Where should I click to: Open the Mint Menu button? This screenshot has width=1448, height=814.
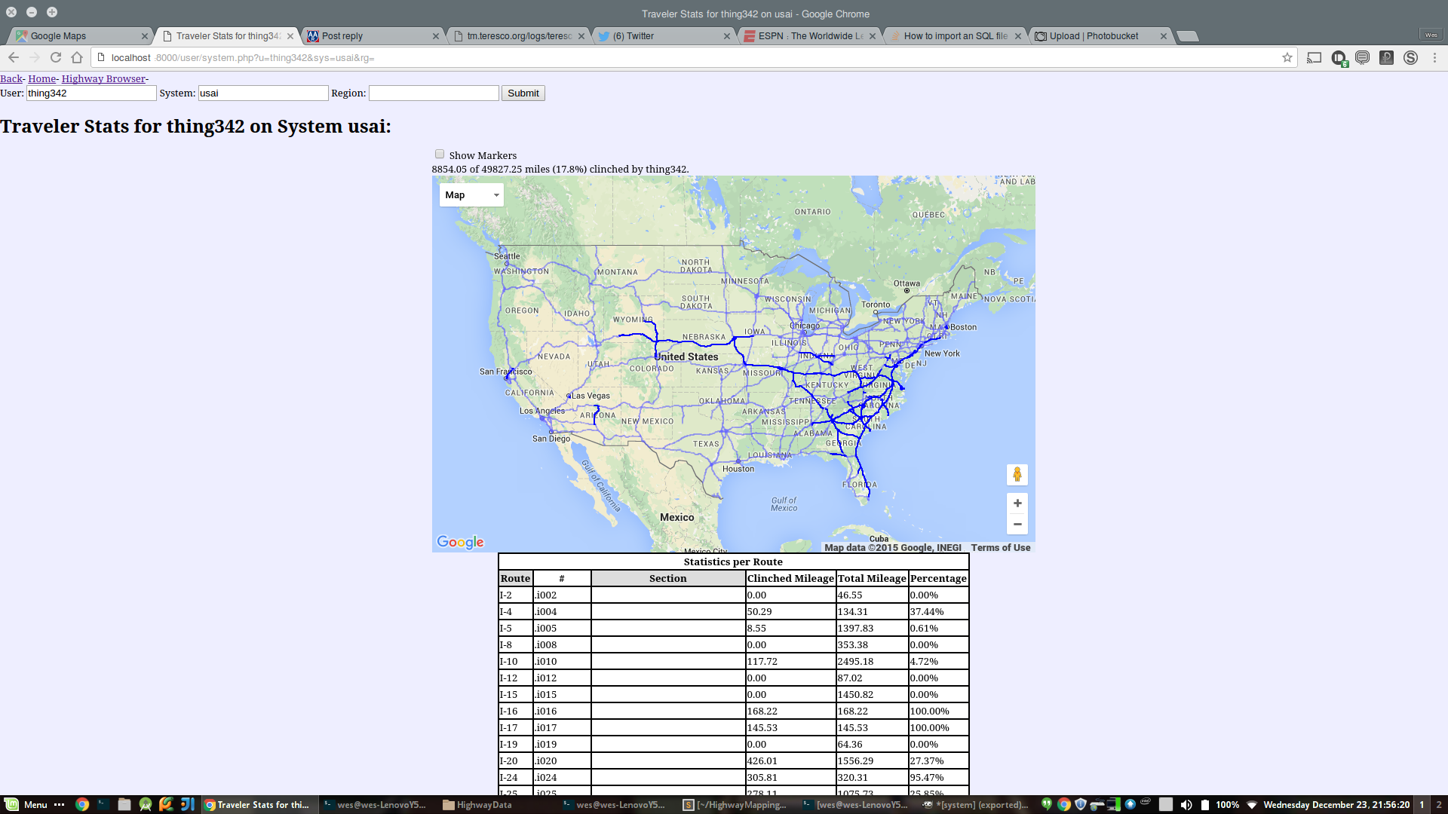(x=27, y=804)
